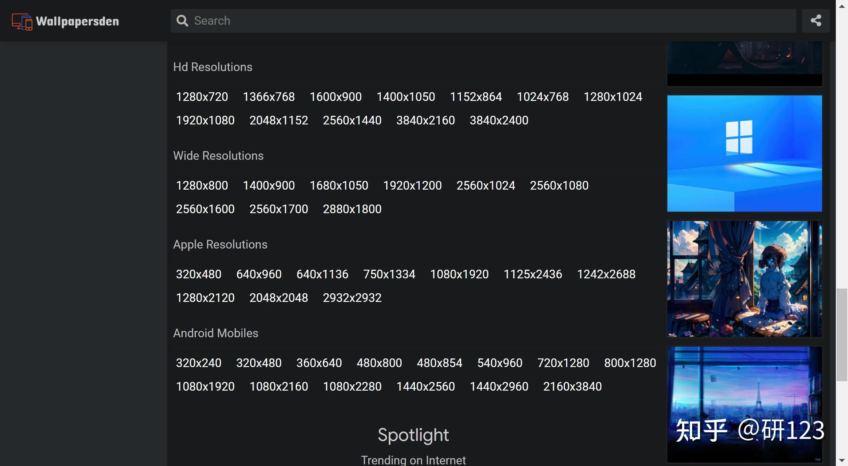
Task: Select 1366x768 HD resolution
Action: coord(269,97)
